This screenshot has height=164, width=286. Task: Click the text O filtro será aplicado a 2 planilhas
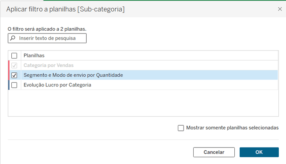[47, 29]
